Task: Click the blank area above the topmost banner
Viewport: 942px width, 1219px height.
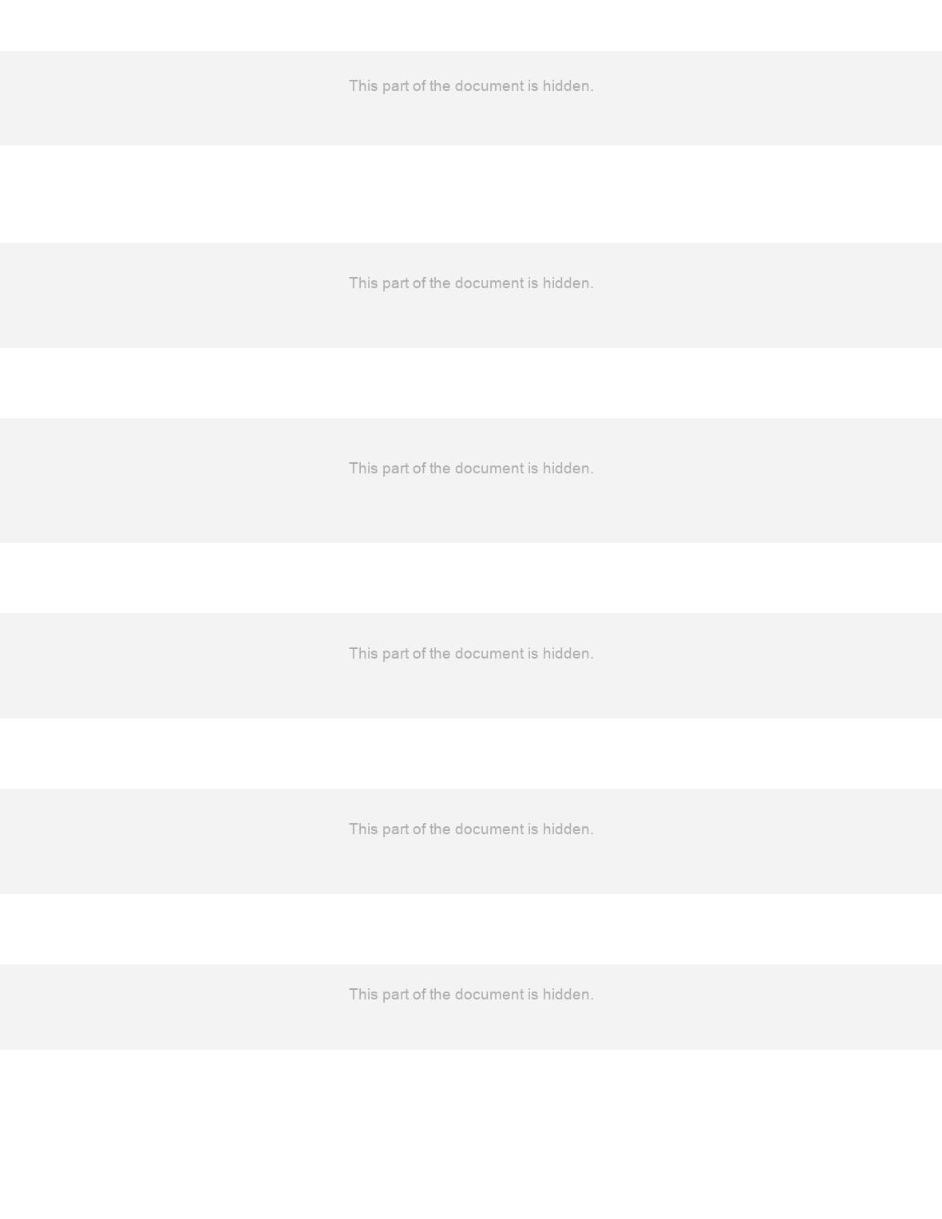Action: coord(471,26)
